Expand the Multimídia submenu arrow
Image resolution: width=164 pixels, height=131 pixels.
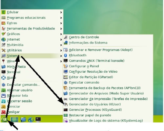click(x=61, y=45)
